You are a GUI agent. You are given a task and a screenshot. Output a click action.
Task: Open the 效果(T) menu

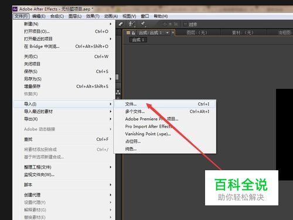click(93, 16)
